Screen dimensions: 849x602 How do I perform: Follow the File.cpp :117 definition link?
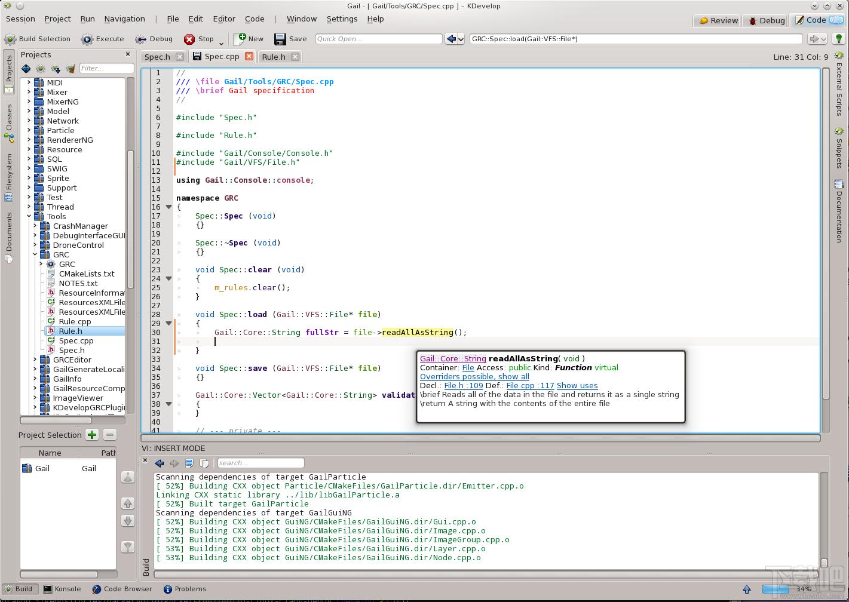click(x=531, y=386)
